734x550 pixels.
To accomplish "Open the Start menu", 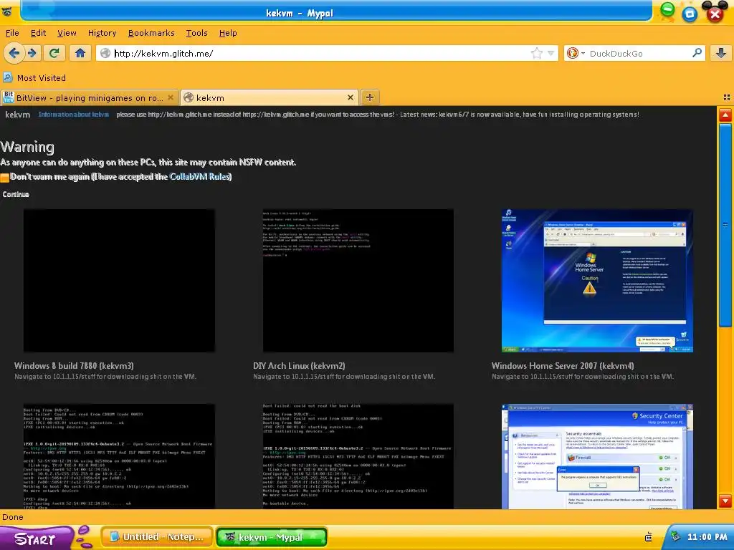I will tap(37, 538).
